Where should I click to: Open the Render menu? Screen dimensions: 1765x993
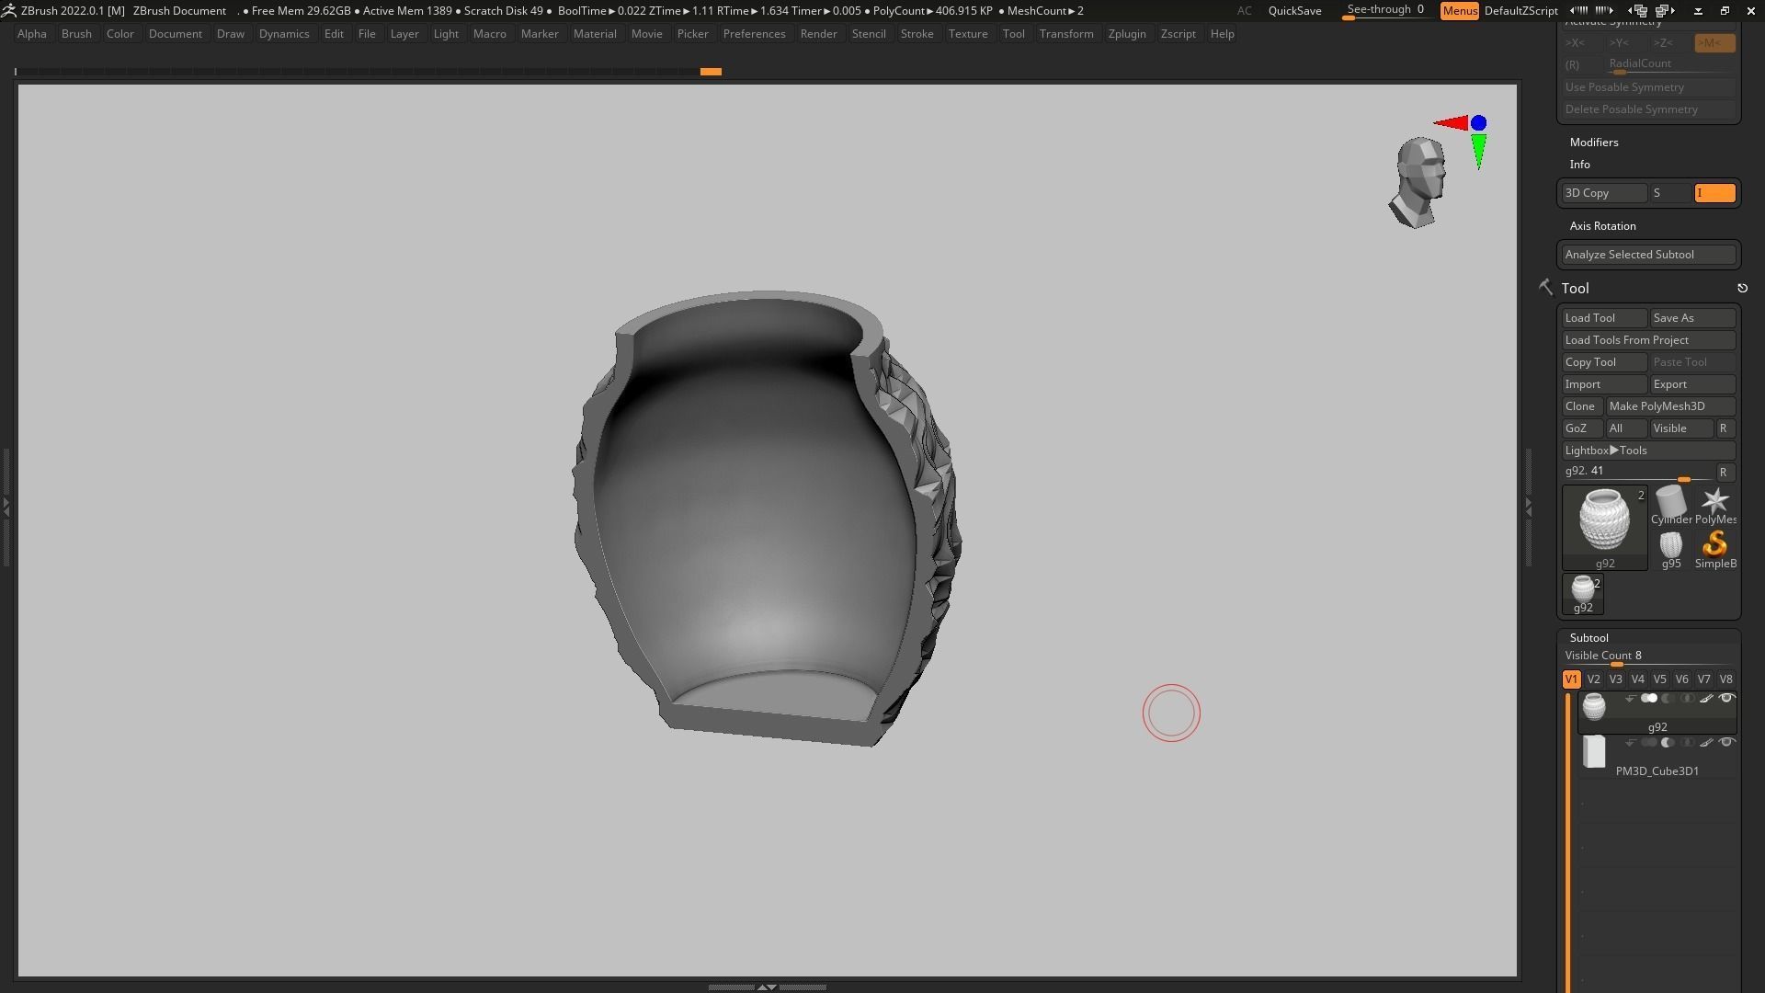coord(818,34)
